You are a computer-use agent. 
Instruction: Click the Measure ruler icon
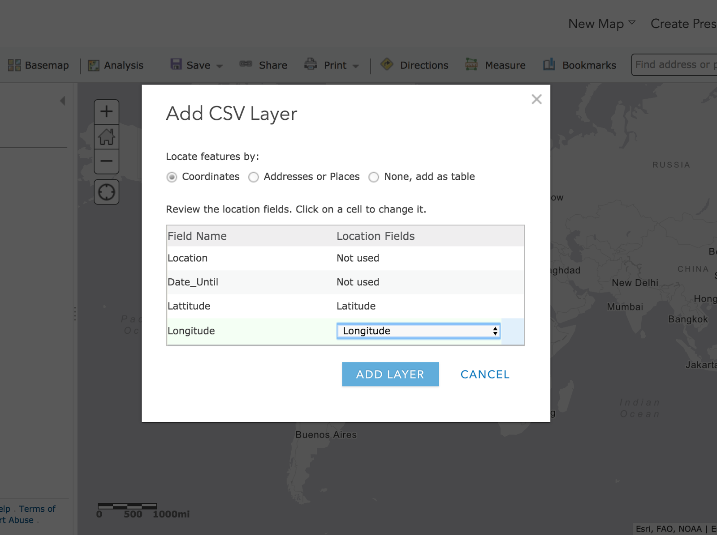point(471,64)
